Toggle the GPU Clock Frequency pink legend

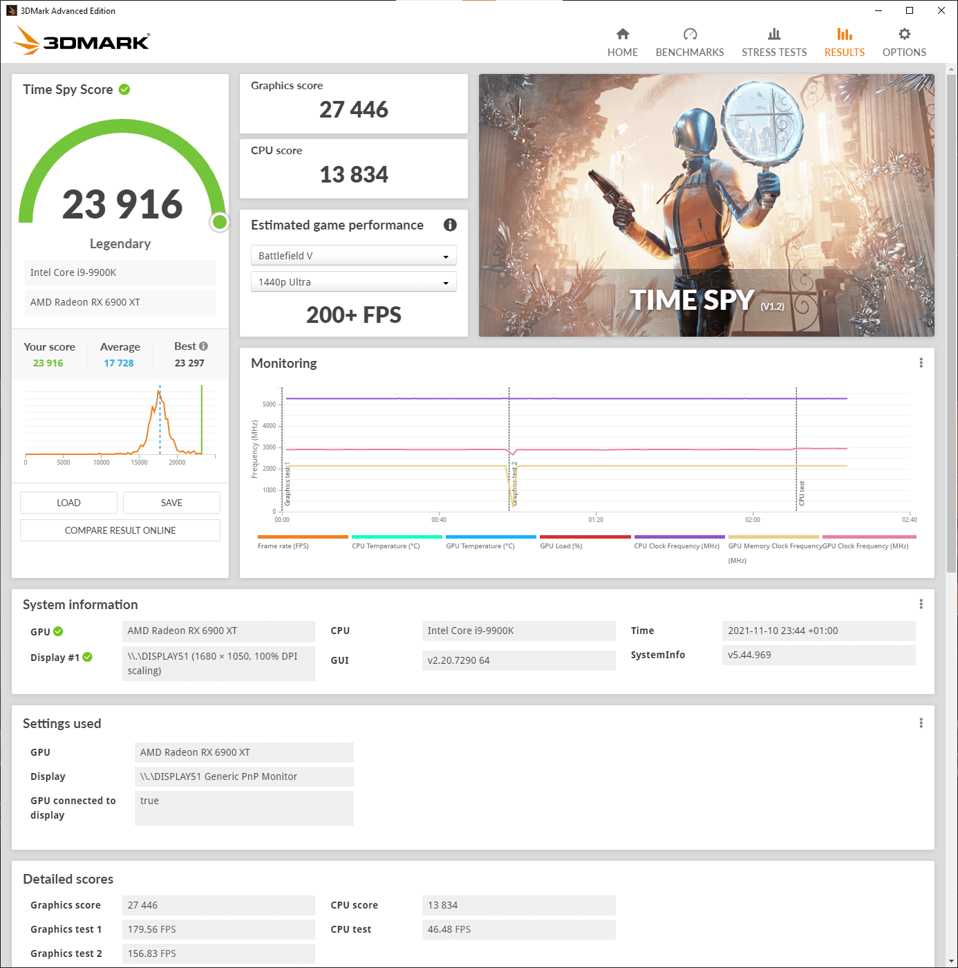(869, 542)
